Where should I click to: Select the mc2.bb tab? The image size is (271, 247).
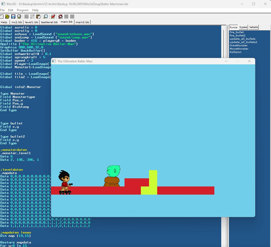pyautogui.click(x=17, y=22)
